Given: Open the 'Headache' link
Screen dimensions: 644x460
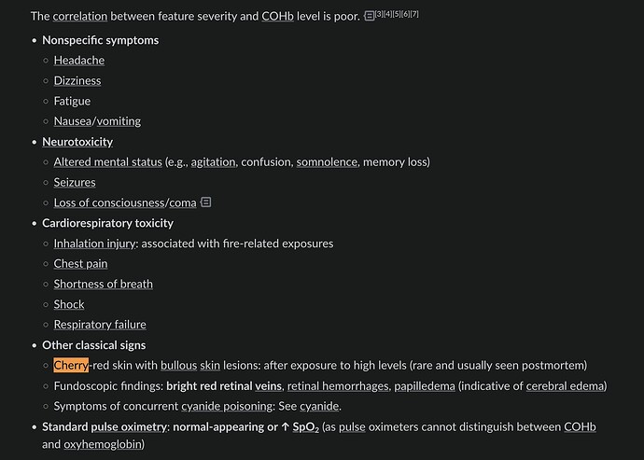Looking at the screenshot, I should pos(78,61).
